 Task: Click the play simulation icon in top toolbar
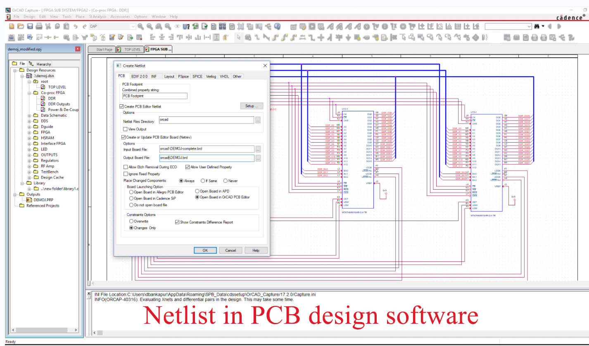coord(312,26)
